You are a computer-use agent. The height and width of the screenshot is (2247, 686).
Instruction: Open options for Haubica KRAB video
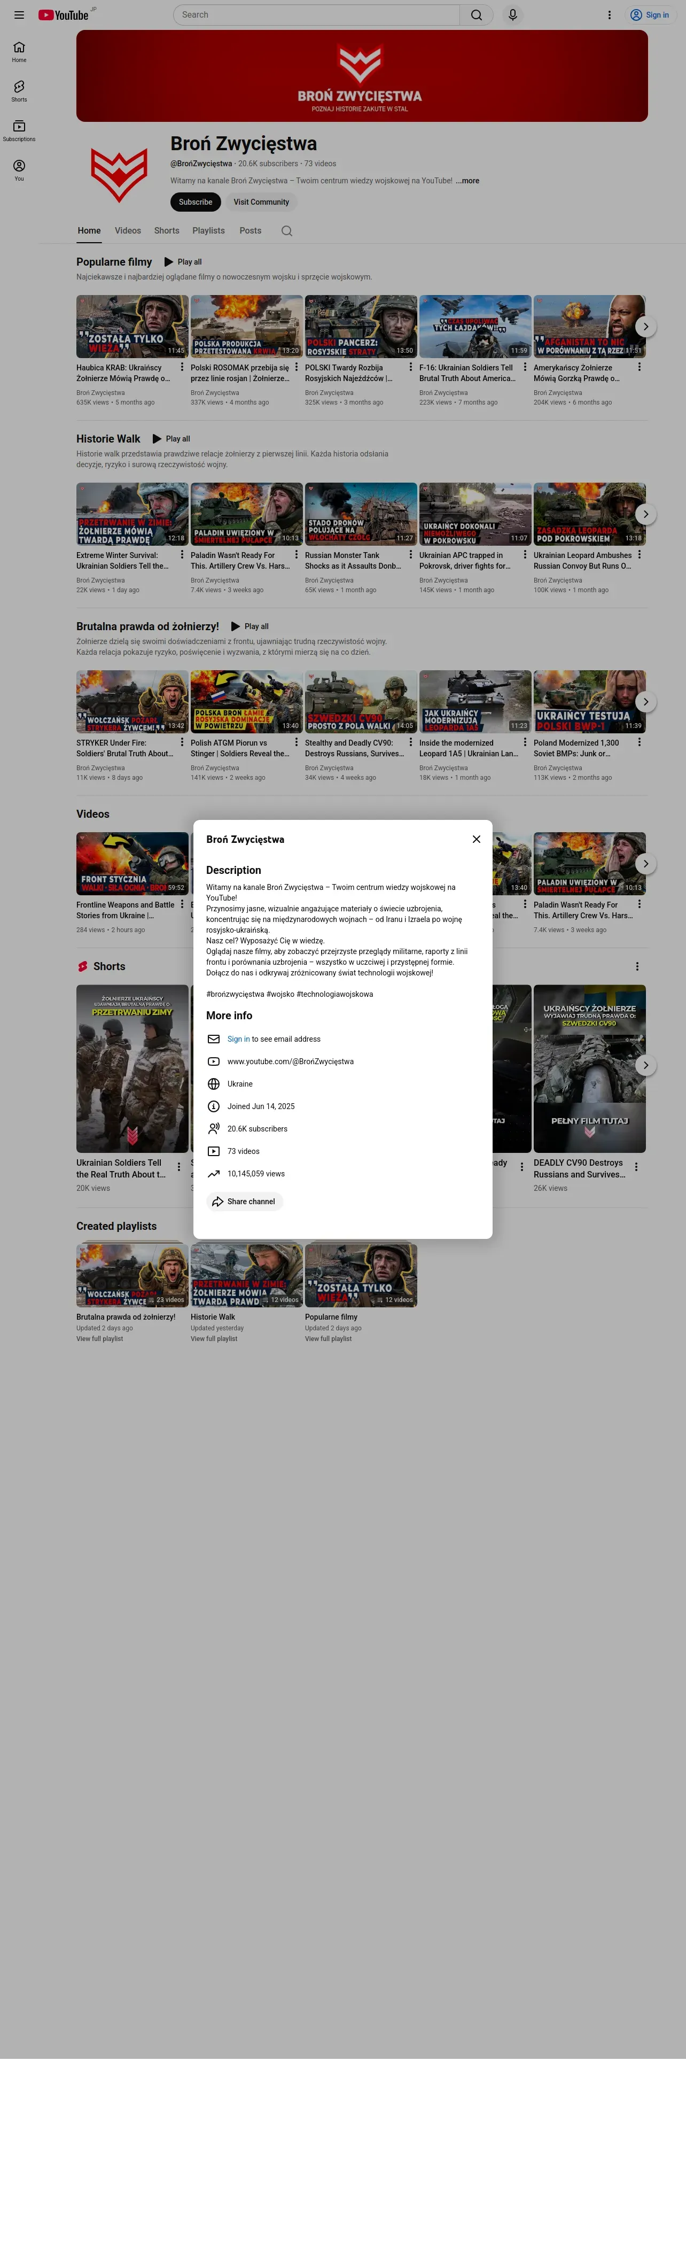click(181, 367)
